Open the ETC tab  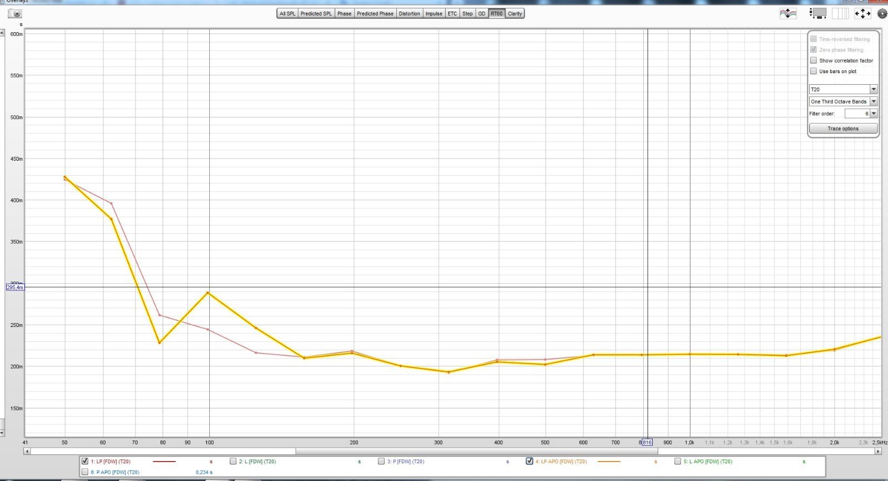point(452,13)
